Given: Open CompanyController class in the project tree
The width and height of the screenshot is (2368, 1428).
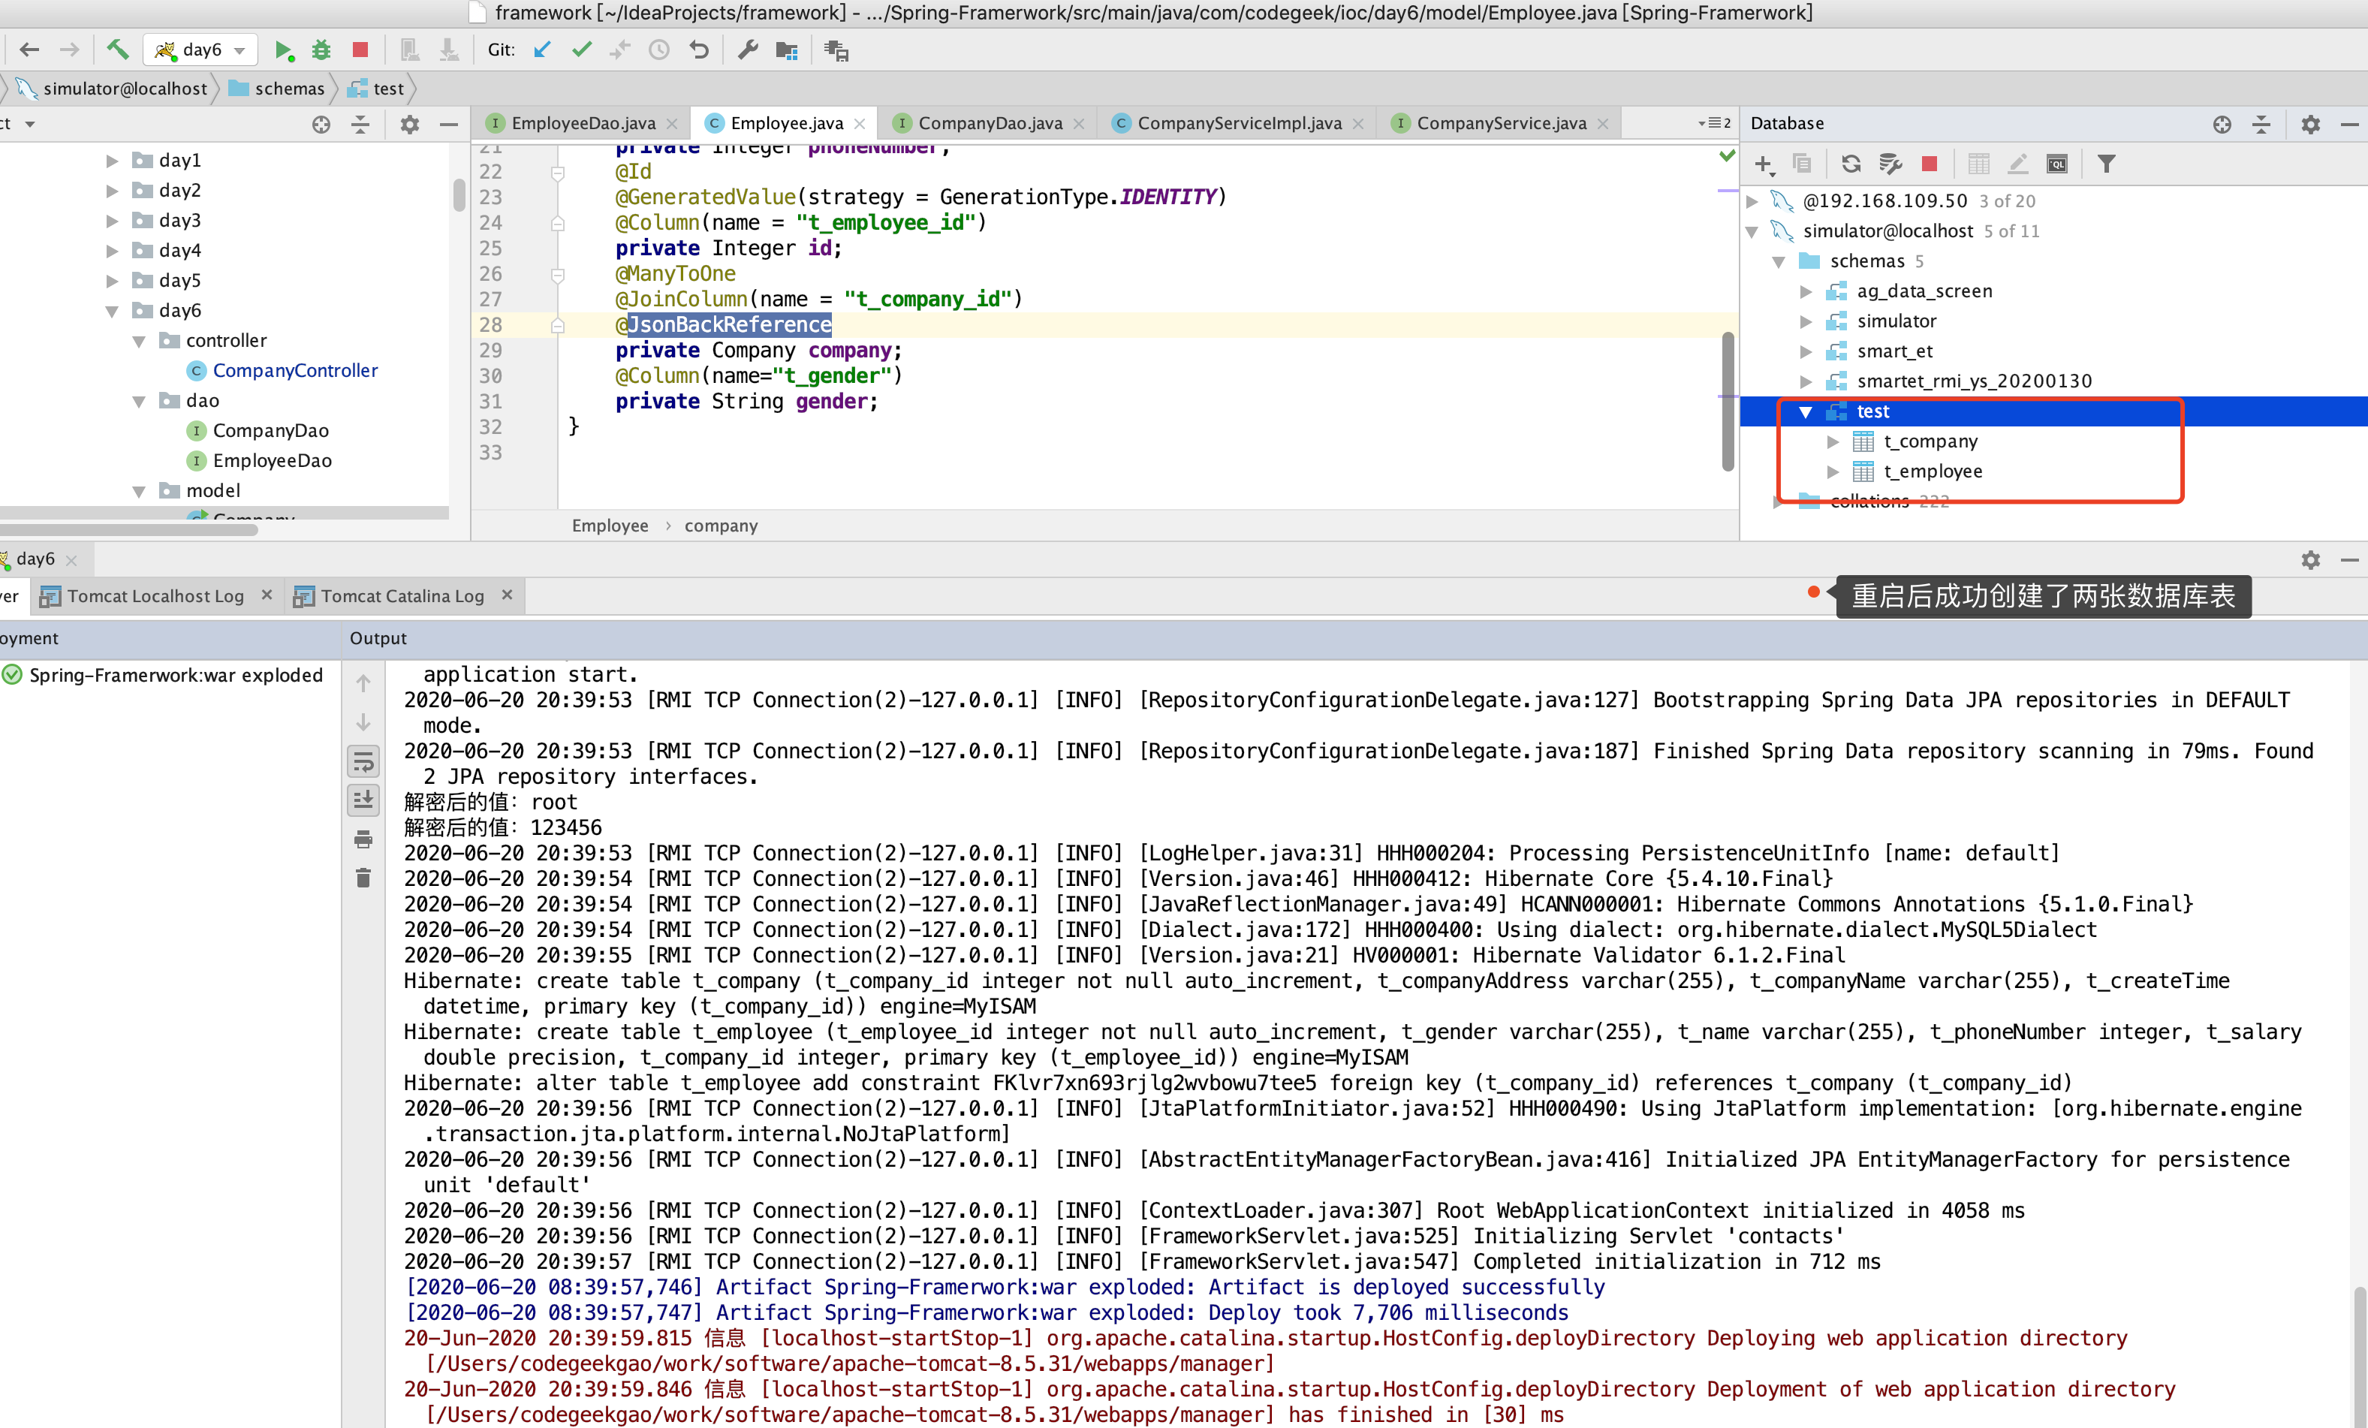Looking at the screenshot, I should tap(294, 371).
